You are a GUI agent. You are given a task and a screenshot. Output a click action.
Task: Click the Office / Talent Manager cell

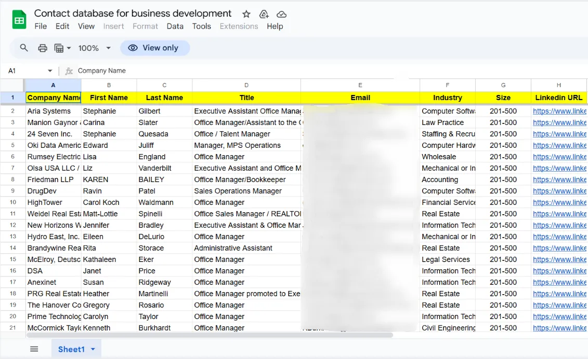point(246,134)
